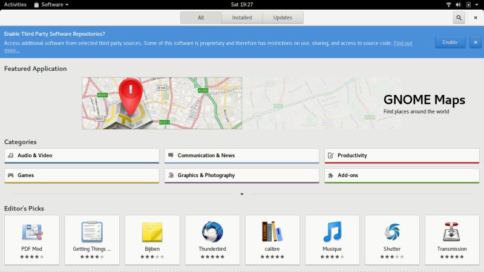
Task: Follow the 'Find out more' link
Action: 402,43
